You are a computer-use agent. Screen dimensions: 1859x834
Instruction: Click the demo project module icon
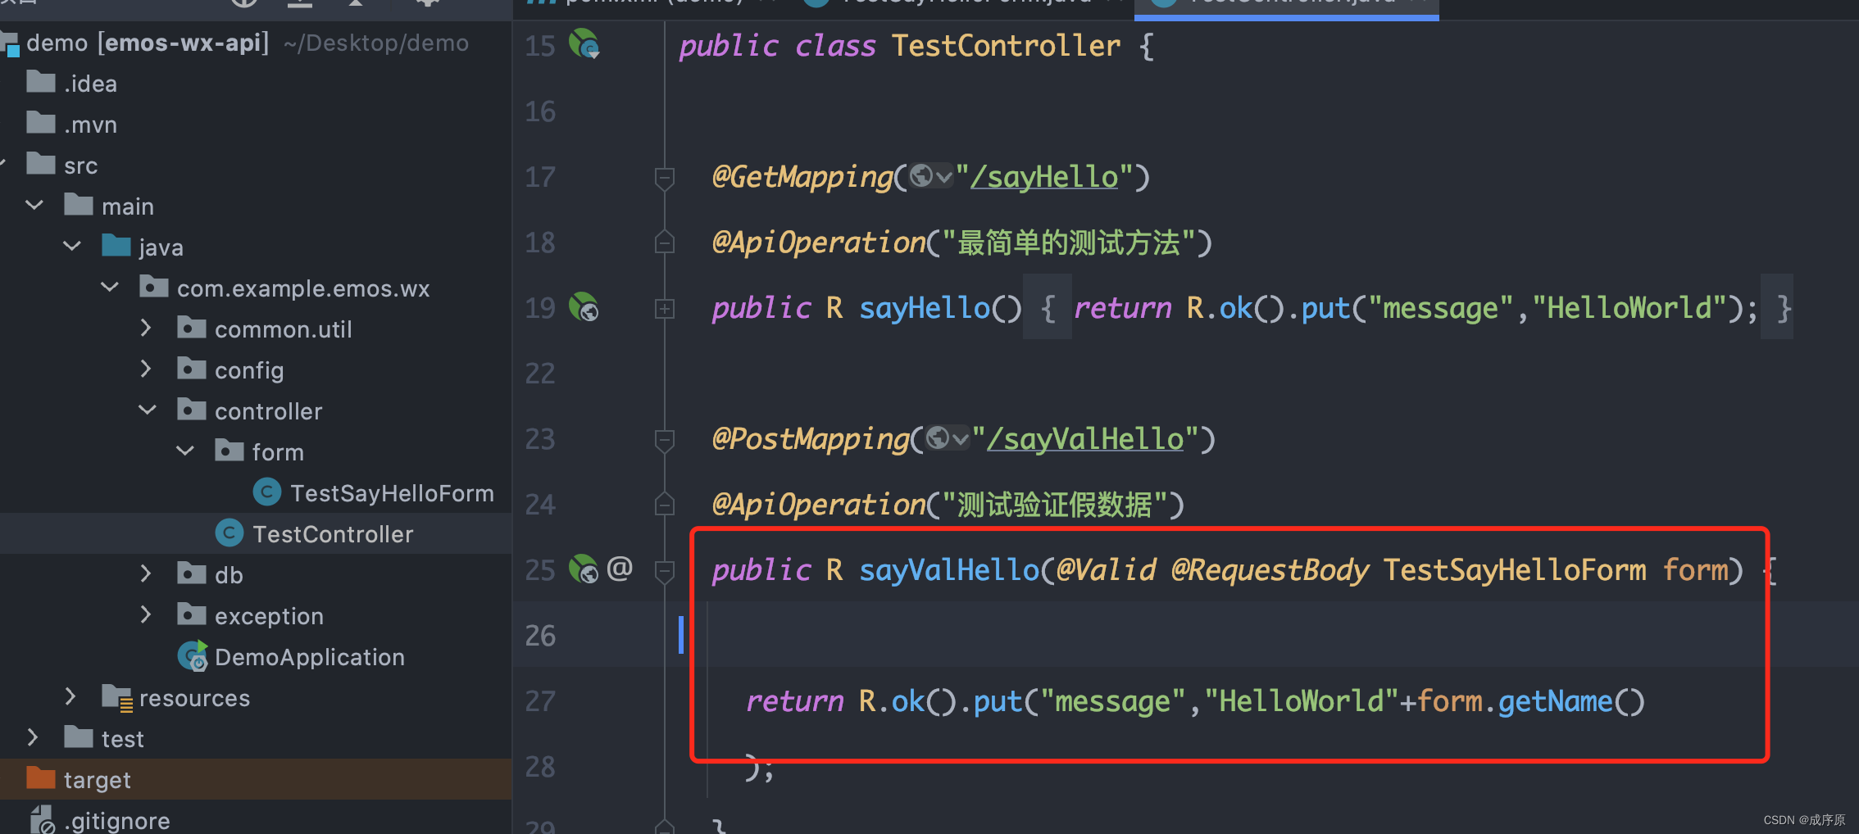point(10,43)
